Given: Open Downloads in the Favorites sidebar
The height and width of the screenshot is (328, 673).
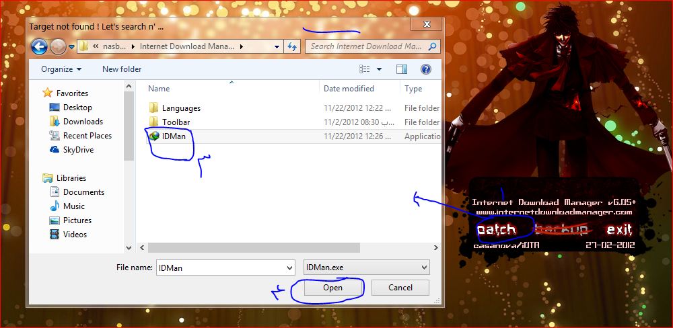Looking at the screenshot, I should pyautogui.click(x=83, y=122).
